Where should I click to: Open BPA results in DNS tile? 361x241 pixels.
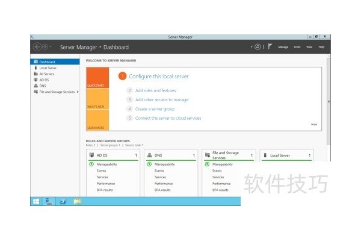click(x=162, y=190)
